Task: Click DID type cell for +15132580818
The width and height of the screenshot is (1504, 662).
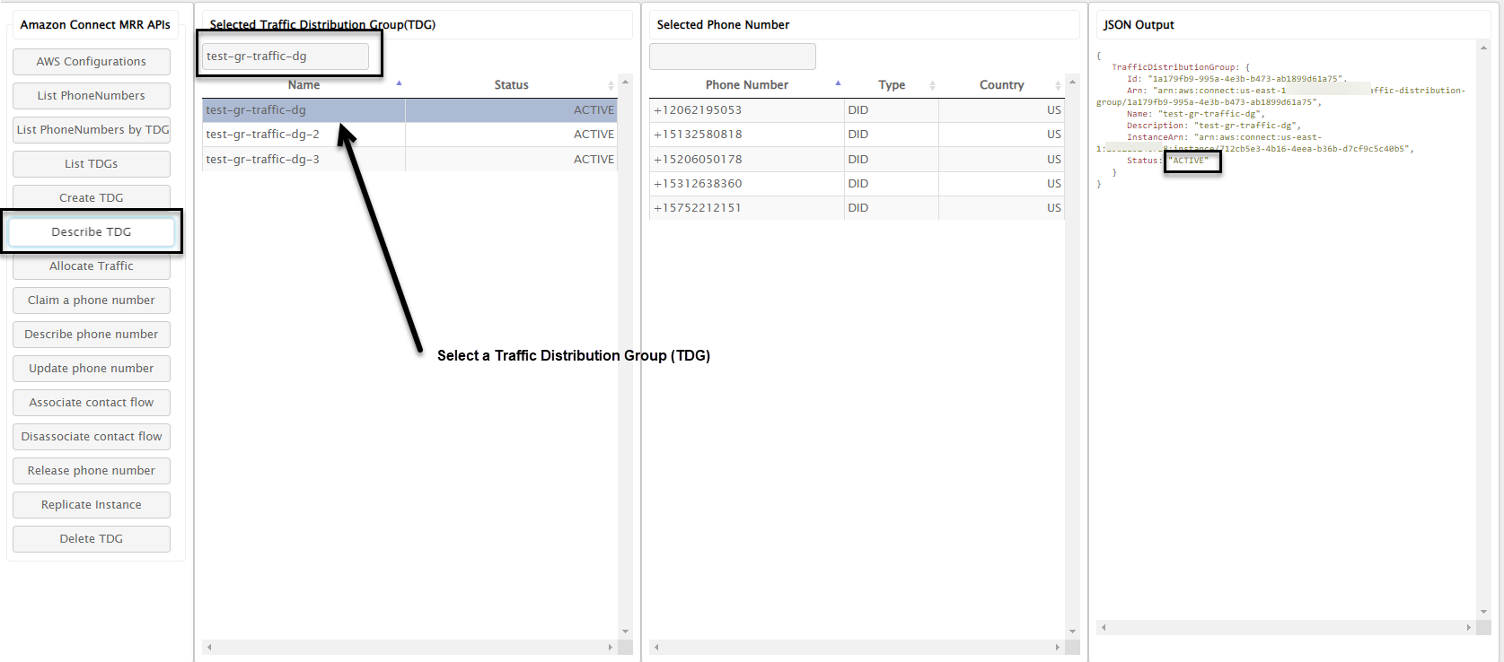Action: pos(892,135)
